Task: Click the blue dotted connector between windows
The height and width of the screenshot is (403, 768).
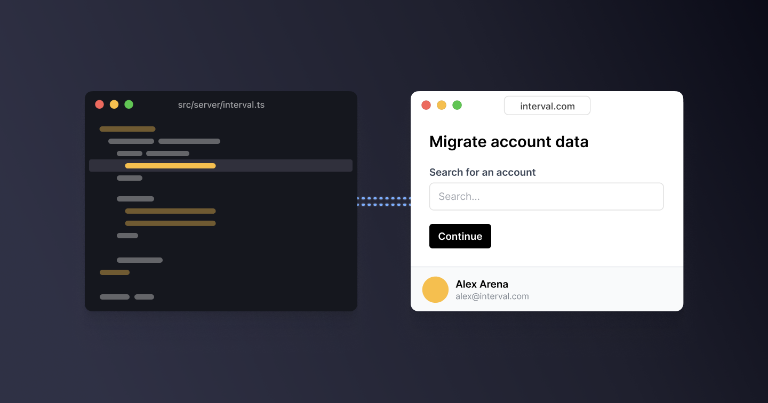Action: [x=384, y=201]
